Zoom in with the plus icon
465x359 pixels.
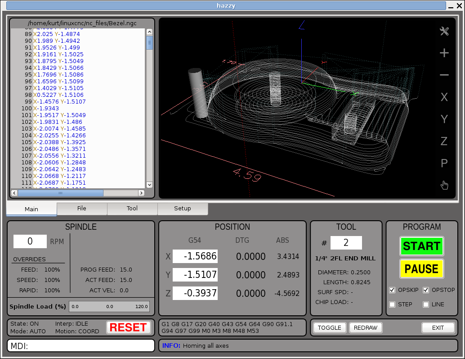(x=444, y=53)
